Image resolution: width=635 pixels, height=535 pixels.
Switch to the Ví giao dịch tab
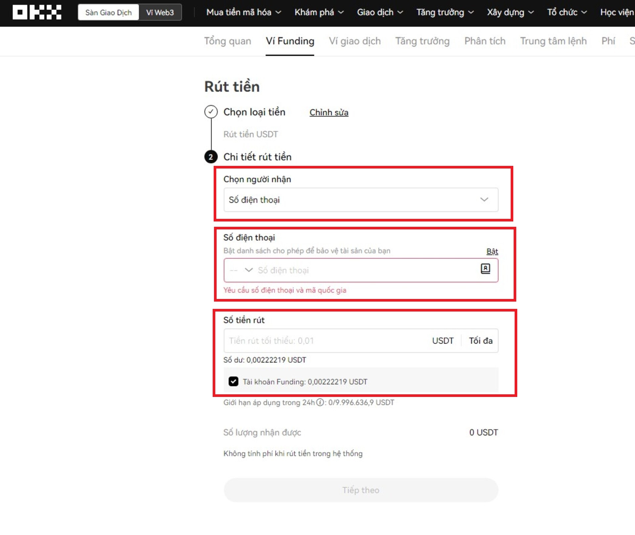[x=355, y=41]
